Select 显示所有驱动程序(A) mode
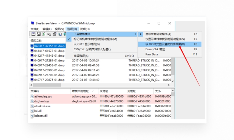Image resolution: width=234 pixels, height=140 pixels. tap(170, 34)
